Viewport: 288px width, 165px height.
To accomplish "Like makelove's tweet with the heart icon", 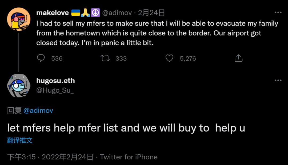I will [169, 58].
